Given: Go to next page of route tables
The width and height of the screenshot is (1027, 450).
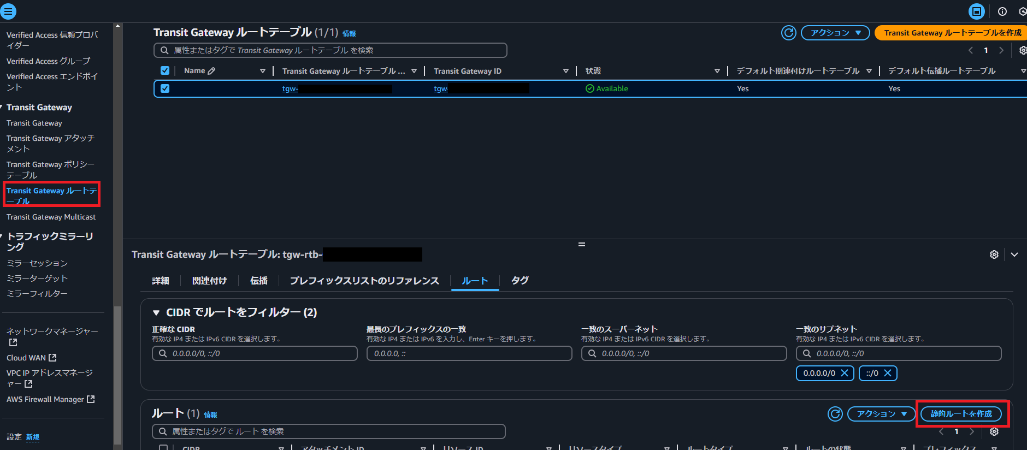Looking at the screenshot, I should [x=1001, y=50].
